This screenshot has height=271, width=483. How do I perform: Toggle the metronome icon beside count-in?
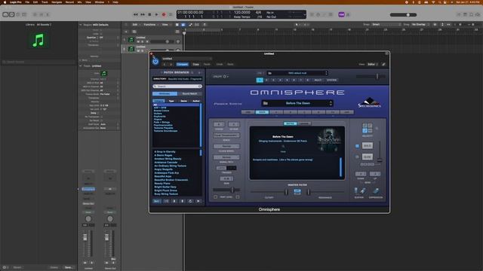click(x=348, y=14)
